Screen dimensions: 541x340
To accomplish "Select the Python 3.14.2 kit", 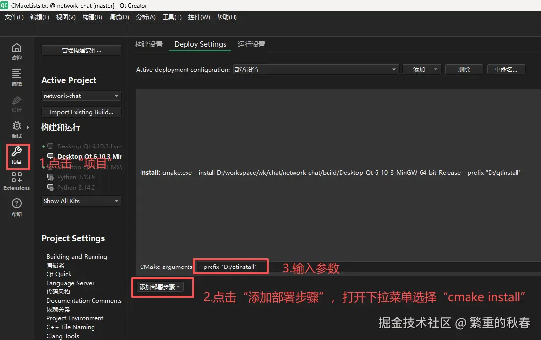I will tap(76, 188).
